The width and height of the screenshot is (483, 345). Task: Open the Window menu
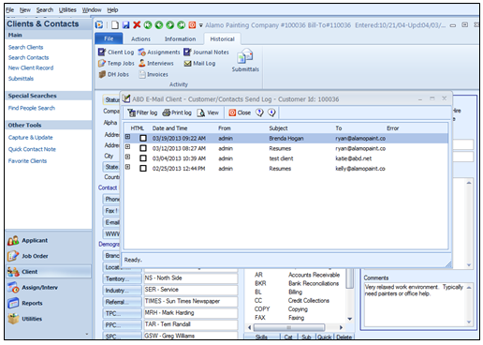pyautogui.click(x=92, y=10)
